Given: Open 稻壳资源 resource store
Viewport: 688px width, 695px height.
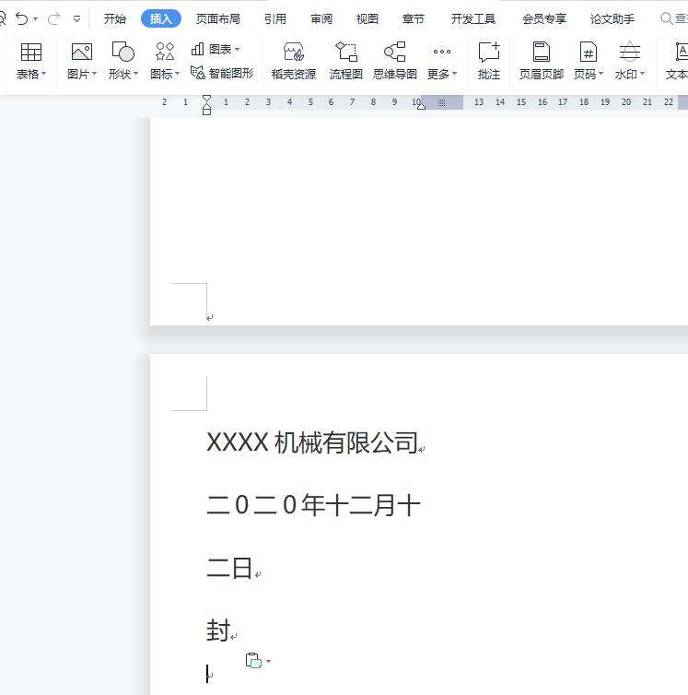Looking at the screenshot, I should (293, 61).
